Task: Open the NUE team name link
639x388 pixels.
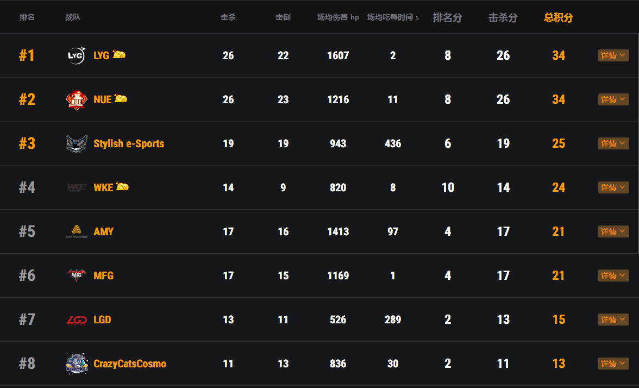Action: pos(102,99)
